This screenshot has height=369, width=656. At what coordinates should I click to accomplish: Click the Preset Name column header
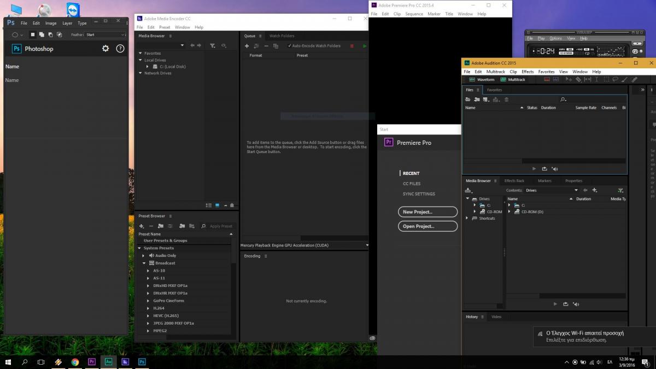pyautogui.click(x=150, y=234)
